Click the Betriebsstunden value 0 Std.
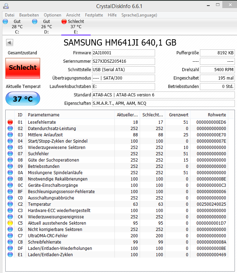This screenshot has height=273, width=237. tap(217, 87)
